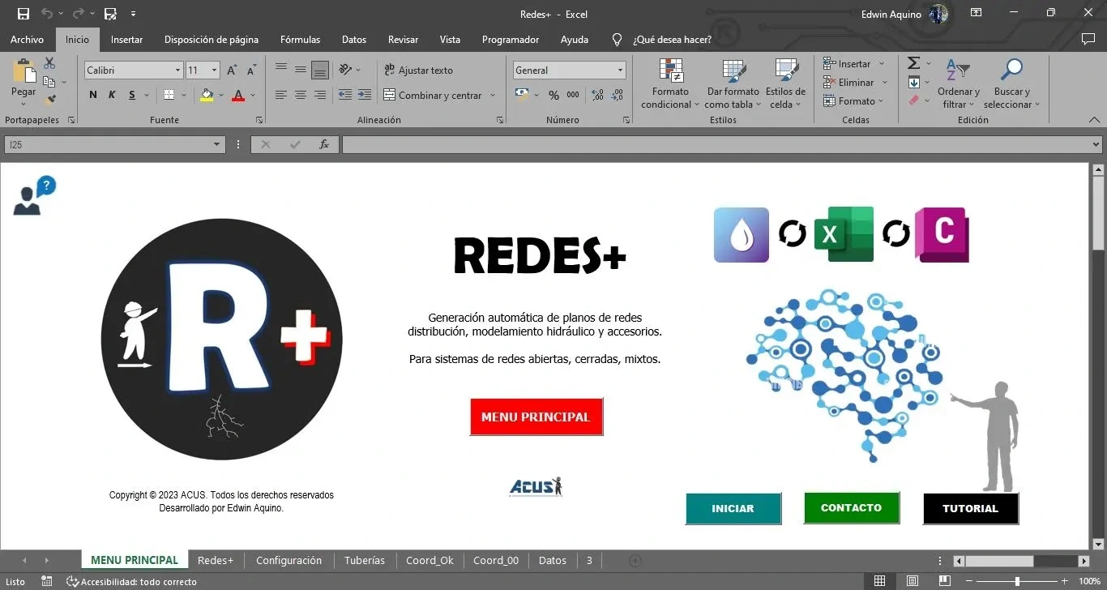1107x590 pixels.
Task: Switch to the Fórmulas ribbon tab
Action: point(300,39)
